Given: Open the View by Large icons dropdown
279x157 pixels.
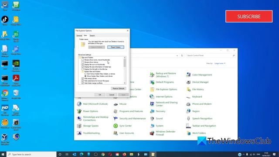Looking at the screenshot, I should click(220, 63).
